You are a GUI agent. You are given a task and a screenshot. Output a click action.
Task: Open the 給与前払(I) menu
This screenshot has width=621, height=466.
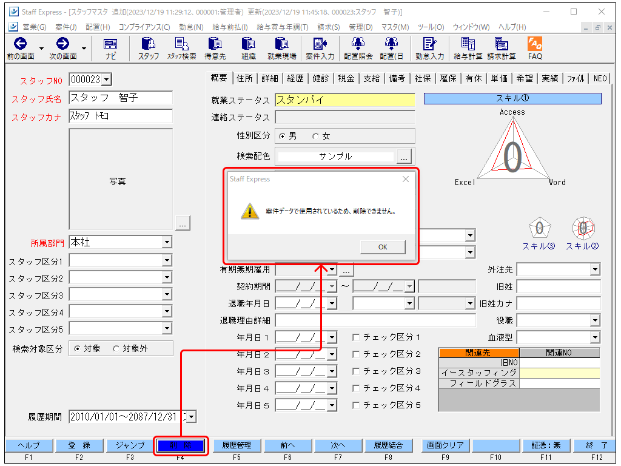coord(230,27)
